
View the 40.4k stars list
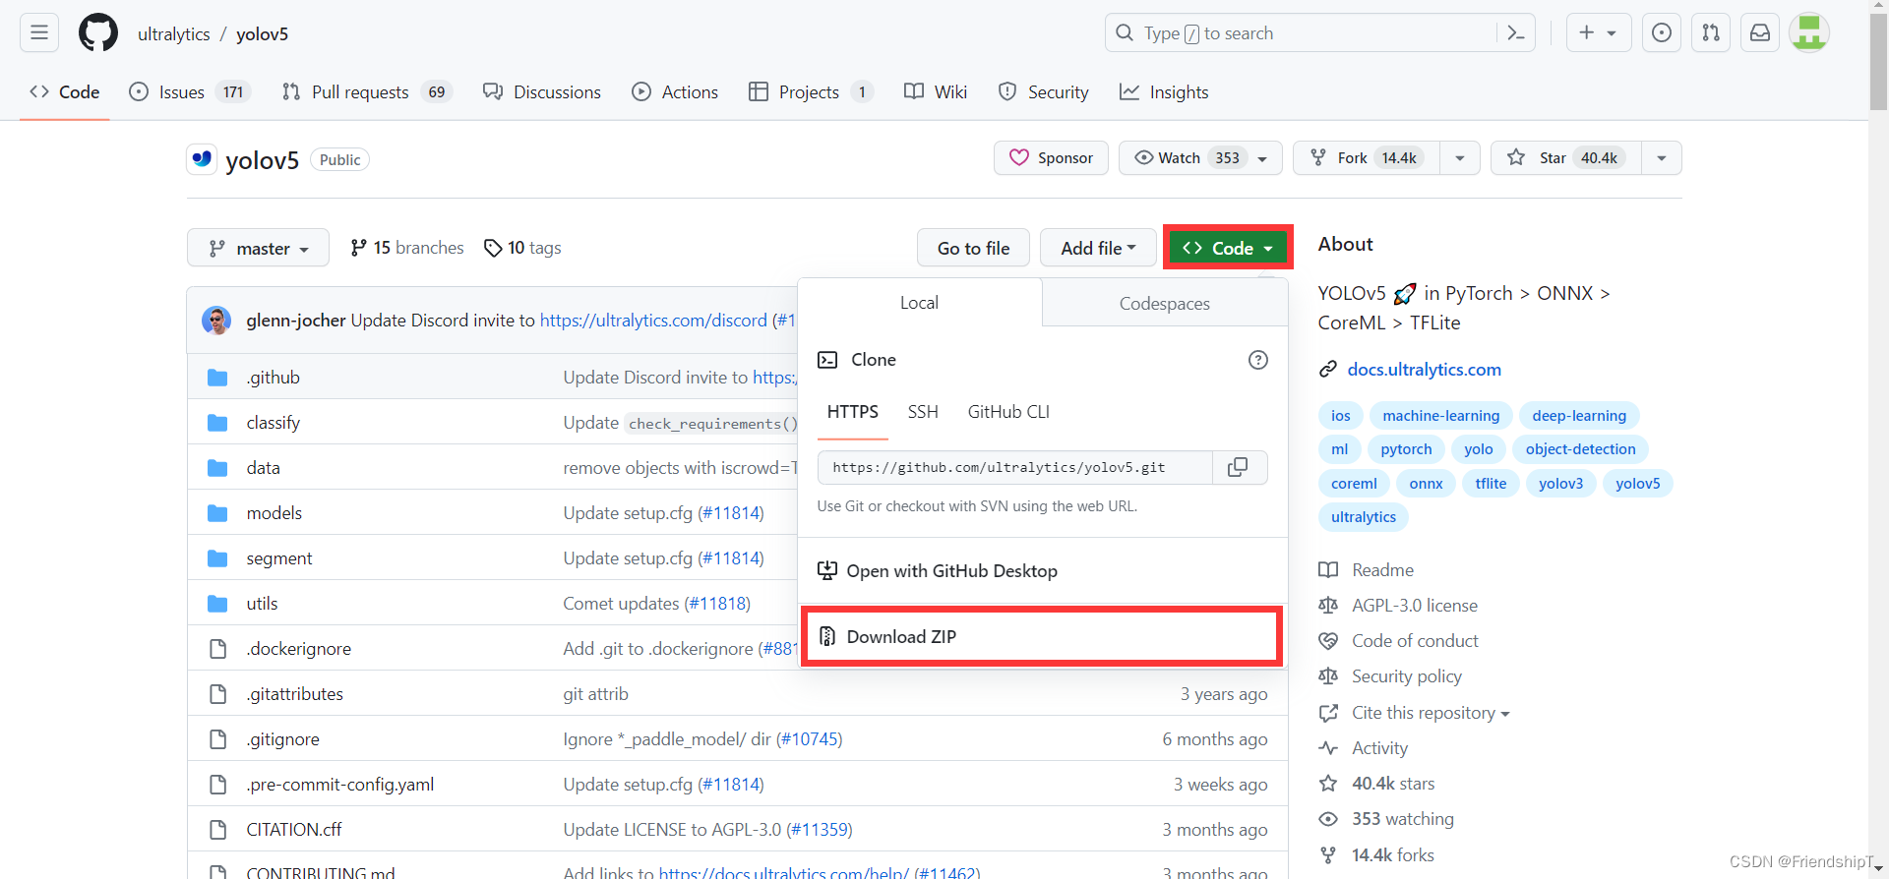pos(1376,784)
